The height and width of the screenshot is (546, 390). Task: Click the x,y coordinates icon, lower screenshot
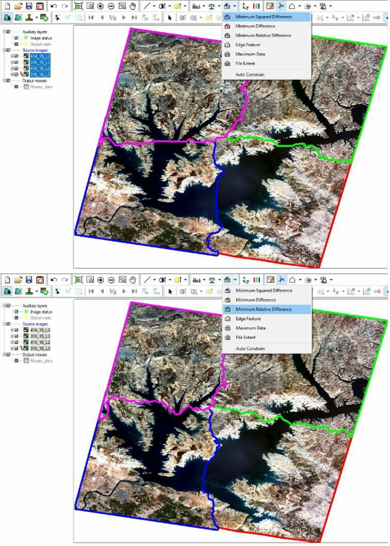coord(246,280)
